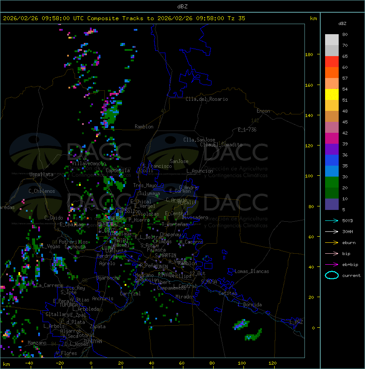Click the 'Clla.El_Cavadito' map label
Screen dimensions: 365x369
click(221, 145)
